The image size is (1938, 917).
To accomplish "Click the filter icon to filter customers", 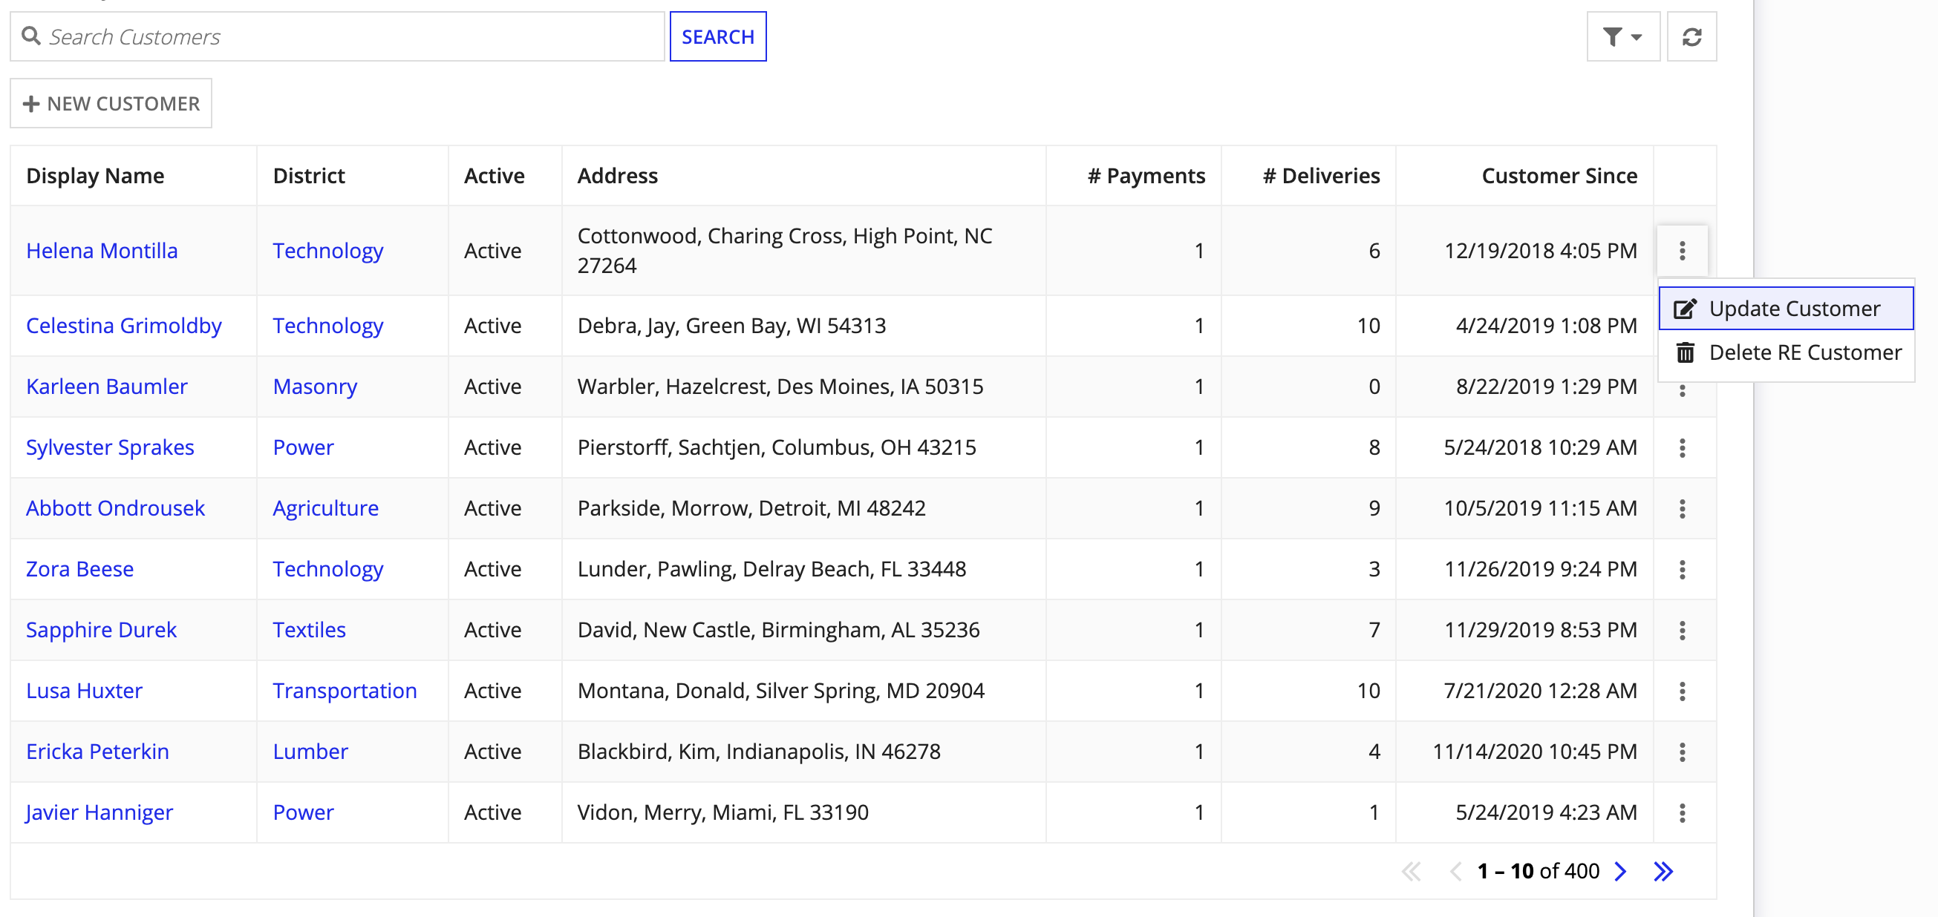I will point(1622,36).
